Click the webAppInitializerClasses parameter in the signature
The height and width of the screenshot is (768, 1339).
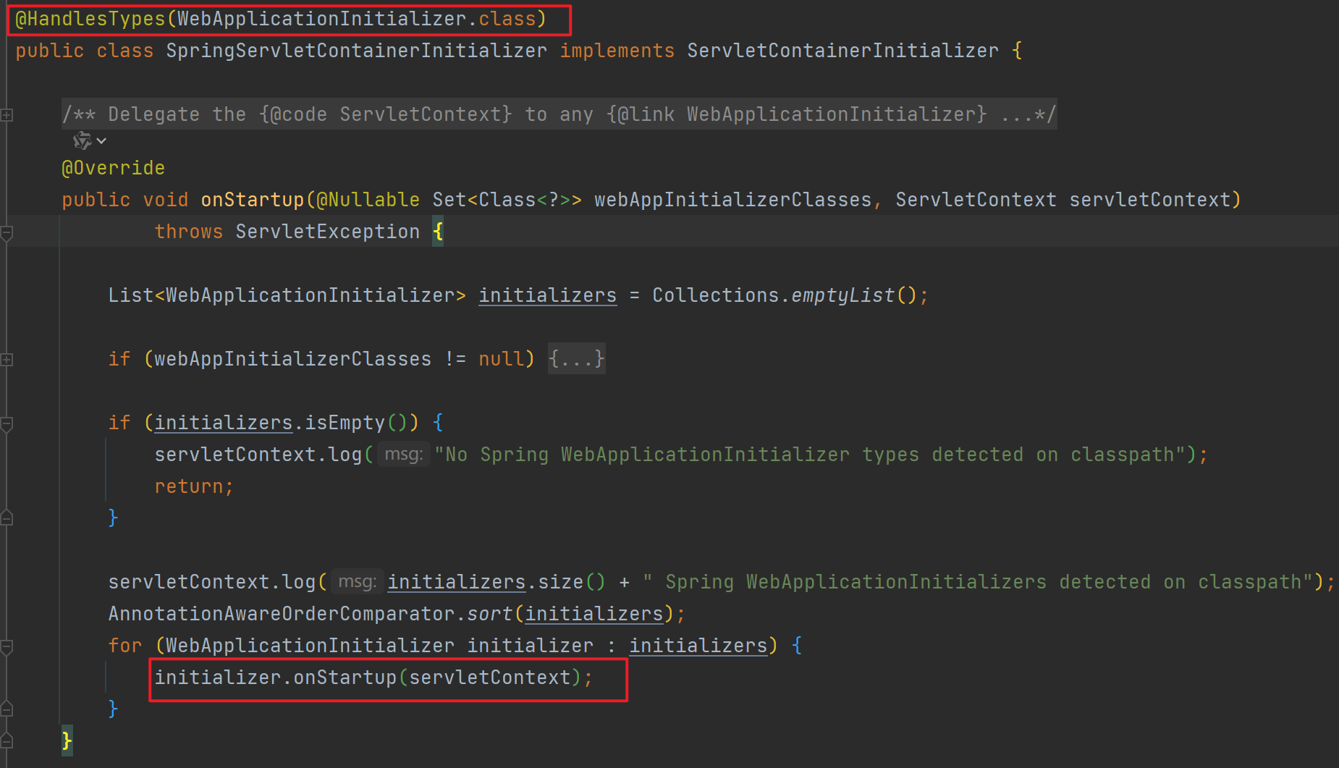click(733, 200)
